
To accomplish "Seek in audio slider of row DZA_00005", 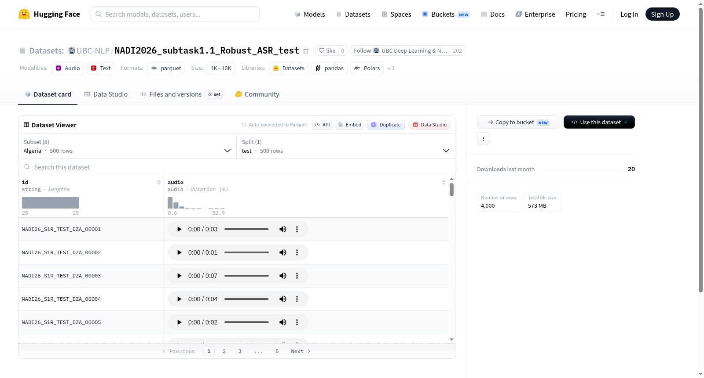I will click(x=246, y=322).
